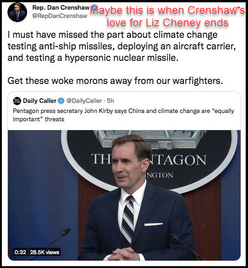Open the quoted tweet's 5h timestamp
This screenshot has height=268, width=248.
(x=111, y=101)
